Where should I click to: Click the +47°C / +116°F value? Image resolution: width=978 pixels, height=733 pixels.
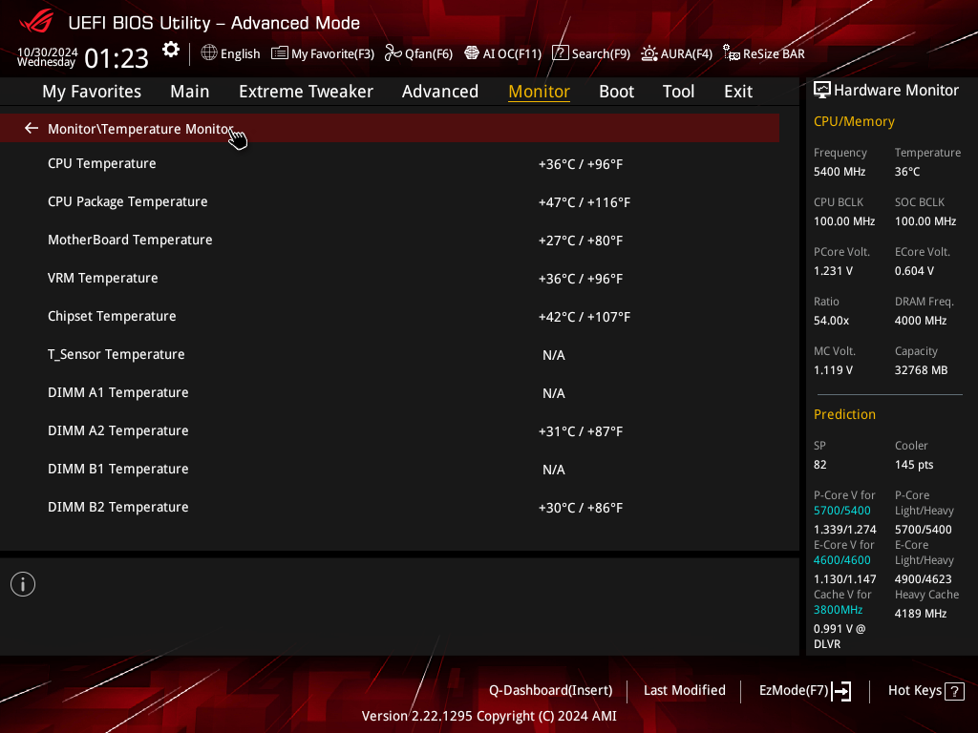coord(585,202)
